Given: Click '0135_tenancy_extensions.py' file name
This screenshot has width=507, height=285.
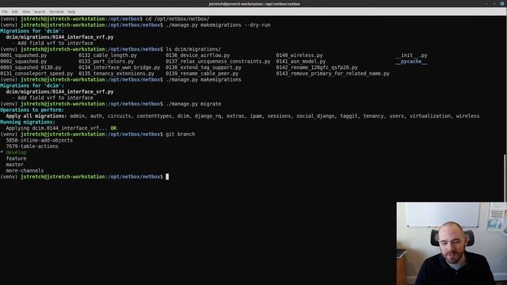Looking at the screenshot, I should [116, 74].
